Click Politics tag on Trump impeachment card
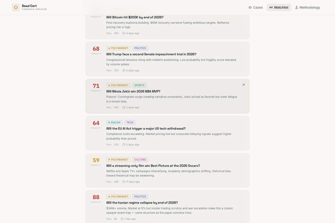Screen dimensions: 335x223 140,48
